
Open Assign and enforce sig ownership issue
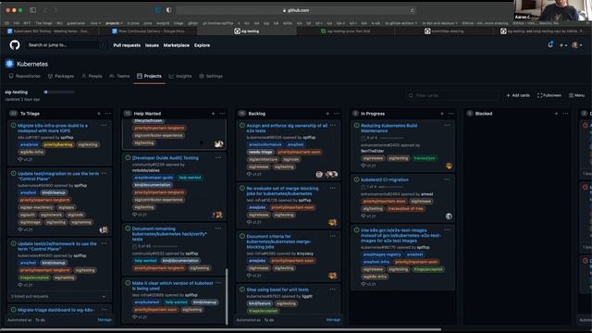(x=287, y=128)
